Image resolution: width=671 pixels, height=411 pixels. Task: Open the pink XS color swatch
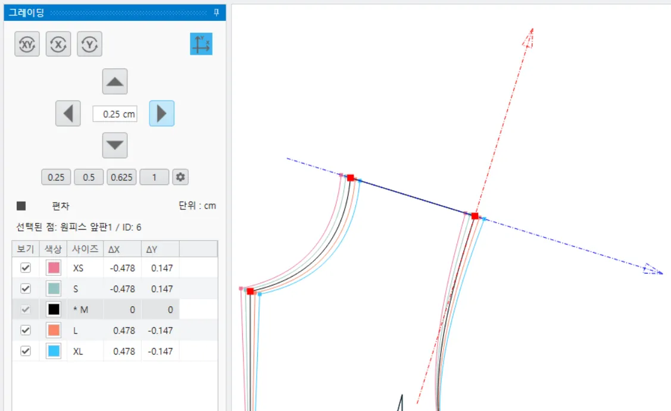point(54,268)
